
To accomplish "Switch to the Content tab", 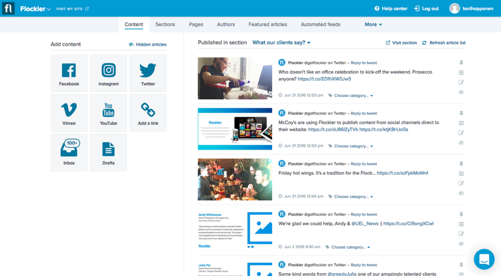I will click(x=134, y=24).
